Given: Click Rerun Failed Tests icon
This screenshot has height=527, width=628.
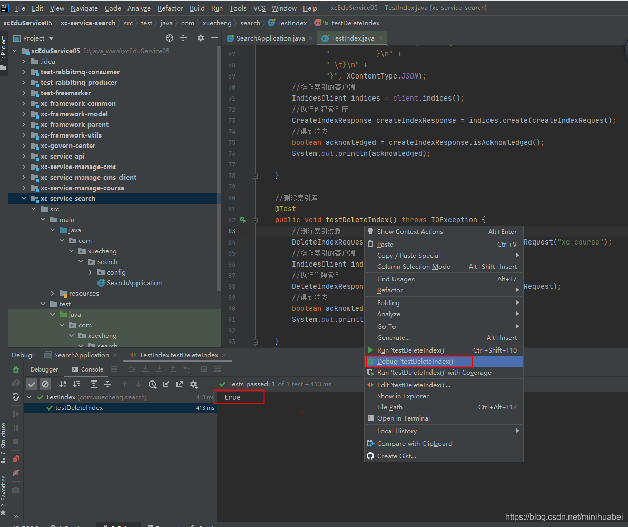Looking at the screenshot, I should (x=16, y=383).
